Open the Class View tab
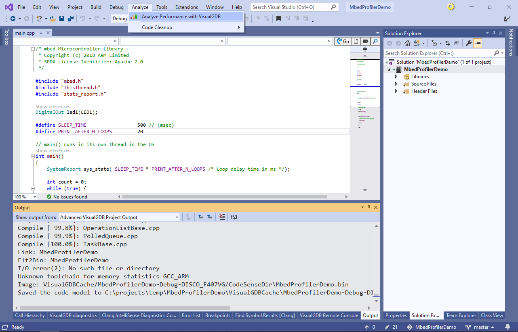The height and width of the screenshot is (332, 518). click(492, 315)
